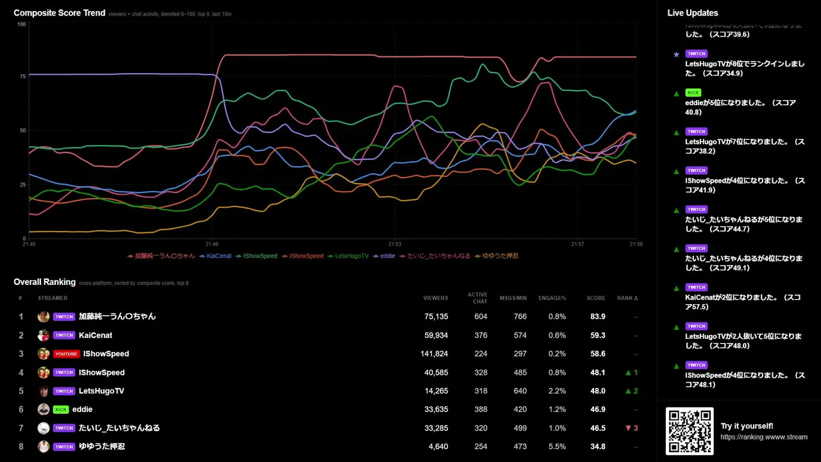Click the 21:57 tick on chart time axis
This screenshot has height=462, width=821.
tap(577, 244)
